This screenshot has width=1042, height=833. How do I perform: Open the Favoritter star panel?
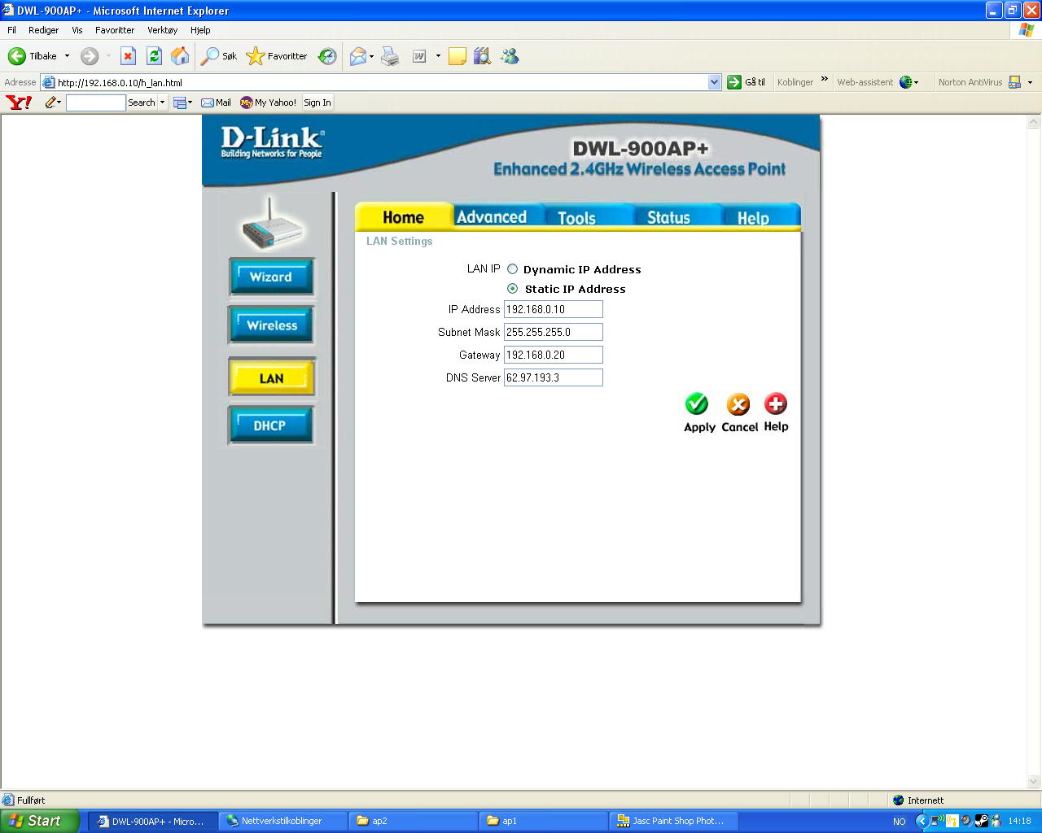[x=277, y=56]
